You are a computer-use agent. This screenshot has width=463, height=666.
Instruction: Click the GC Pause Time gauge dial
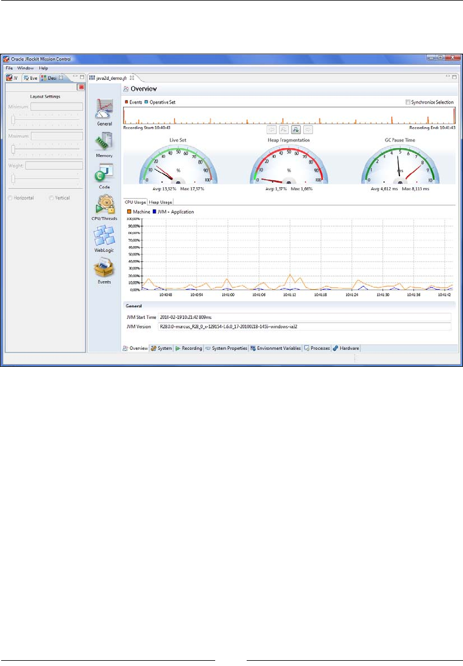coord(400,165)
